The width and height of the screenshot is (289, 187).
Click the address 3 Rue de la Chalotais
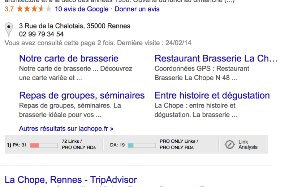tap(74, 26)
